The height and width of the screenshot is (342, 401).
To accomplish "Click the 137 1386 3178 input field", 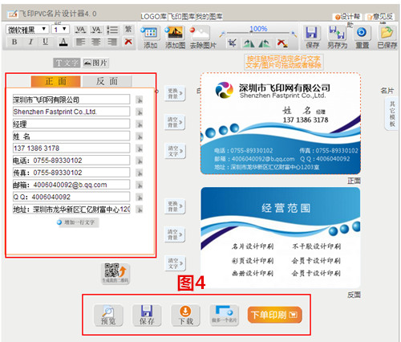I will point(71,148).
